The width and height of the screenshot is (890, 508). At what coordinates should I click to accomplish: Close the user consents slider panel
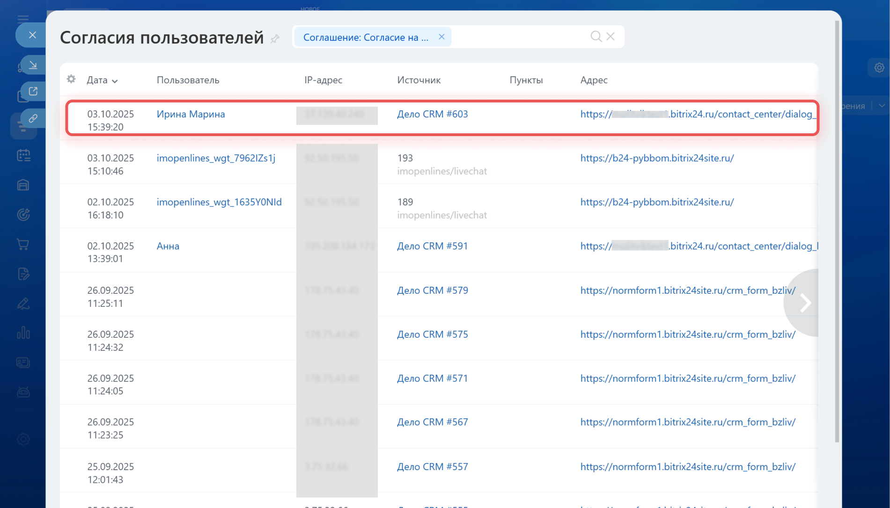point(32,35)
